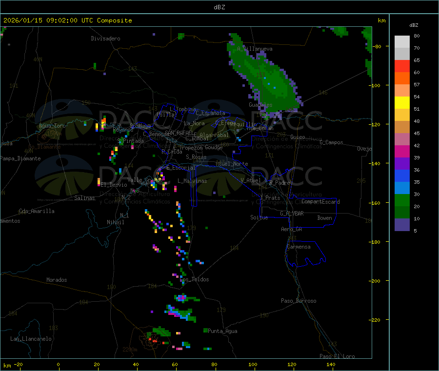Click the R_Padre location label
This screenshot has height=371, width=439.
(279, 183)
